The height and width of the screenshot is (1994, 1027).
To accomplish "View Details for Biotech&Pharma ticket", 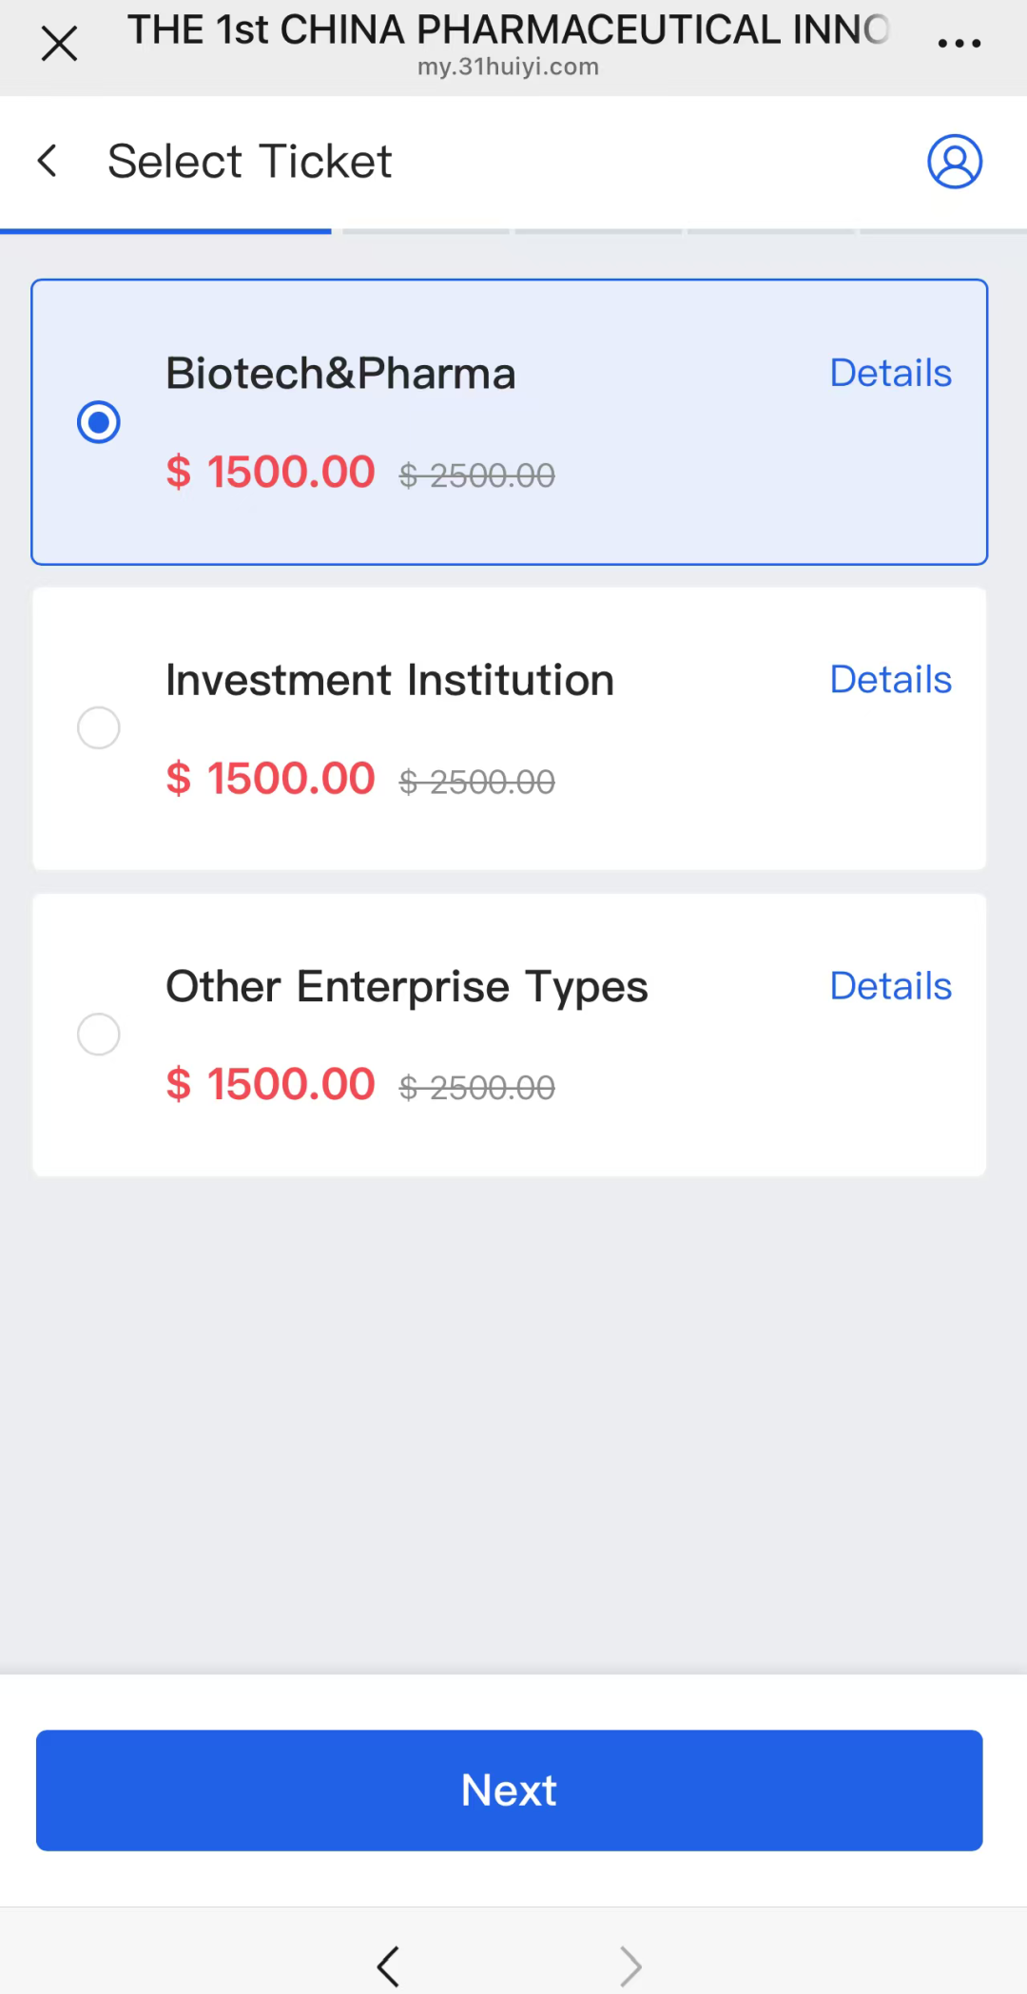I will [890, 374].
